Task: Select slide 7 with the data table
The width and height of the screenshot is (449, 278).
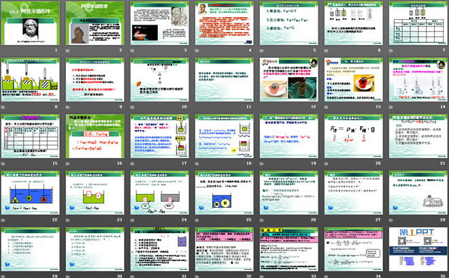Action: [418, 23]
